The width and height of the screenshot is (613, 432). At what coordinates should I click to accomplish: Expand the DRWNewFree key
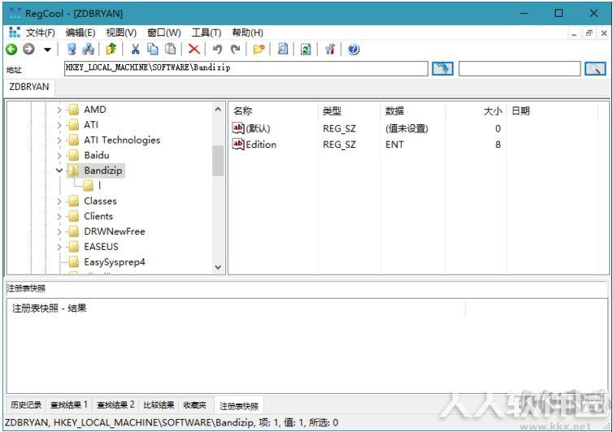click(x=59, y=231)
